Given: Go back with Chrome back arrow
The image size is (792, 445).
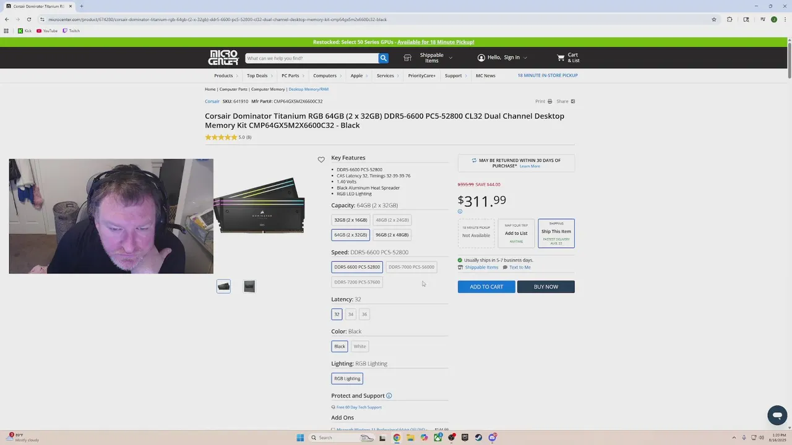Looking at the screenshot, I should 6,19.
